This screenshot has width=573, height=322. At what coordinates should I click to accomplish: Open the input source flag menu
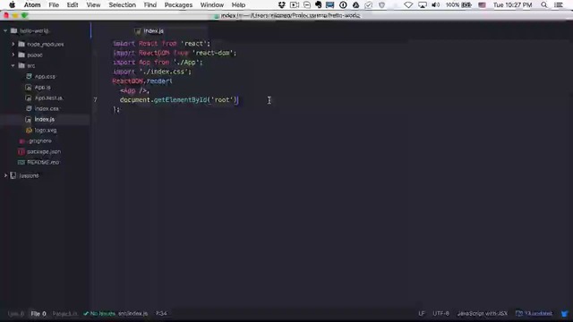(x=482, y=4)
